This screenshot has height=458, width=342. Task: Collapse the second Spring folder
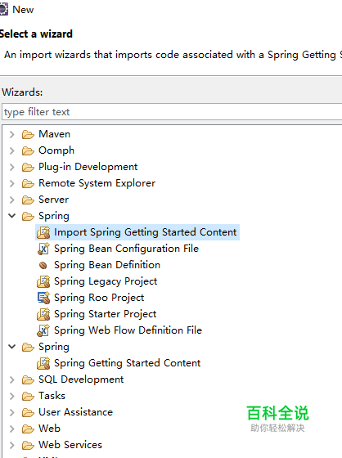pos(11,347)
